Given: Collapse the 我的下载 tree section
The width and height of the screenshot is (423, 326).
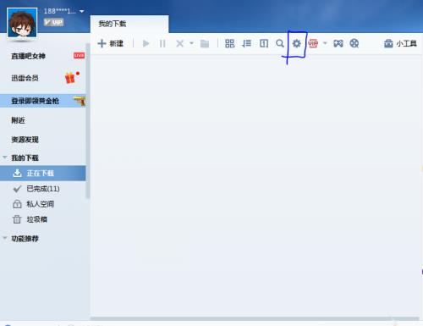Looking at the screenshot, I should click(5, 157).
